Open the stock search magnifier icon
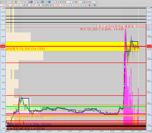Screen dimensions: 152x133 tap(10, 2)
